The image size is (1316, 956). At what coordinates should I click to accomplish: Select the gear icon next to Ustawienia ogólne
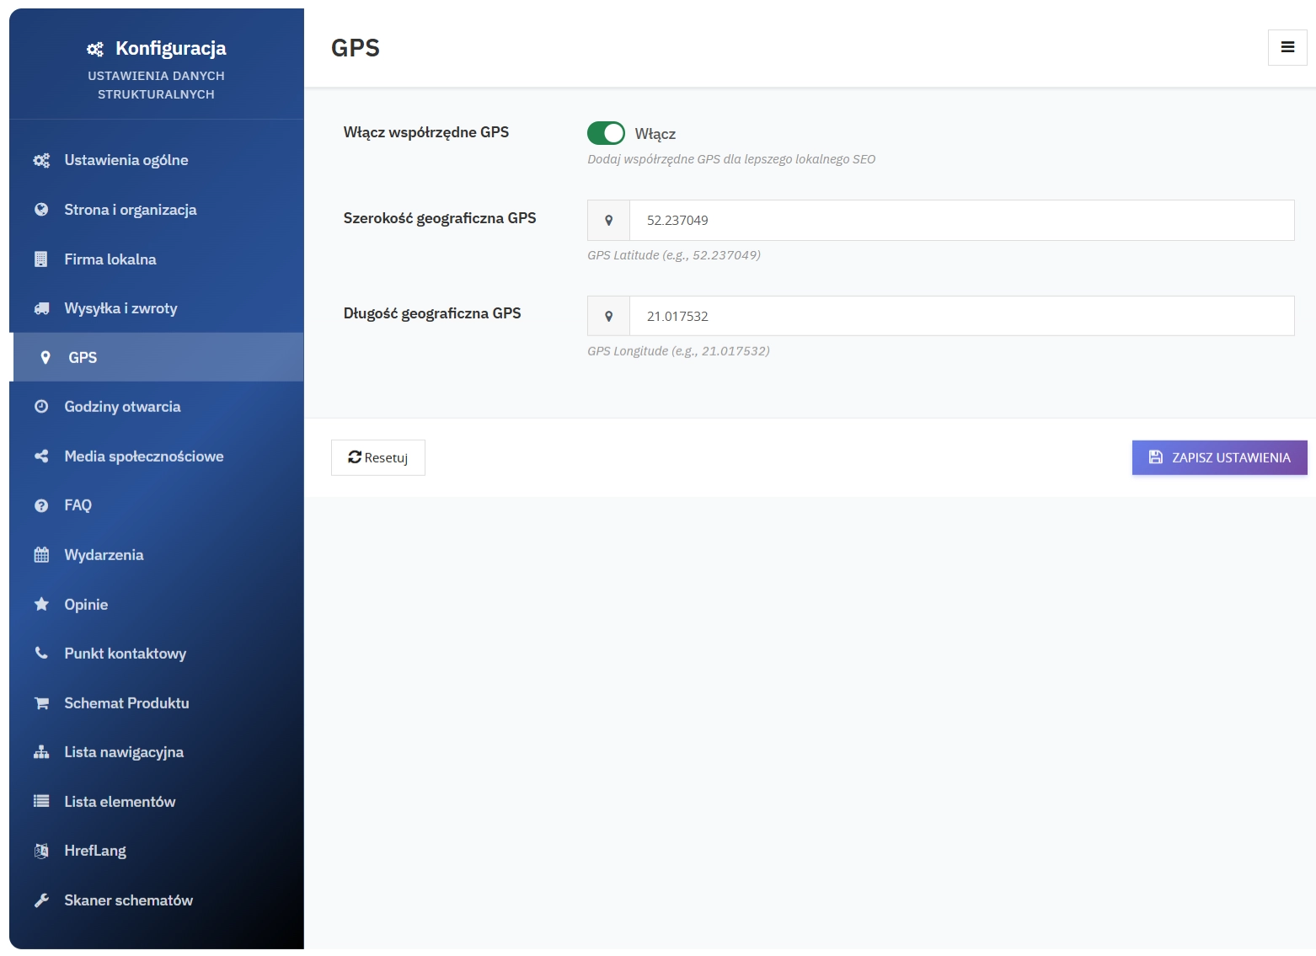(41, 159)
